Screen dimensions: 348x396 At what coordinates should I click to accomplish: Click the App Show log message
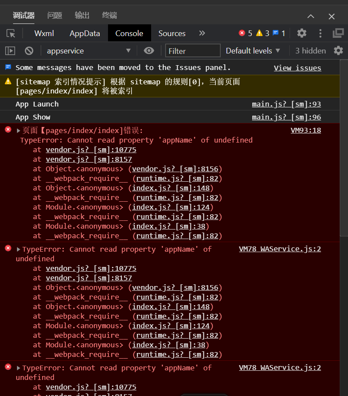coord(33,117)
